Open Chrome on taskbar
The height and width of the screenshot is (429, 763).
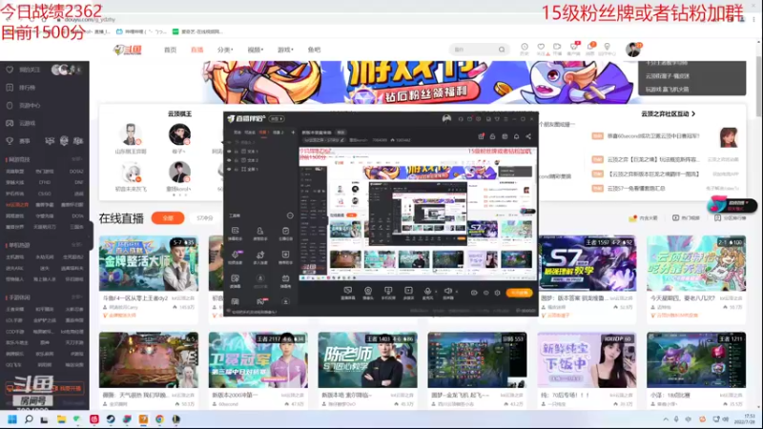click(x=159, y=419)
